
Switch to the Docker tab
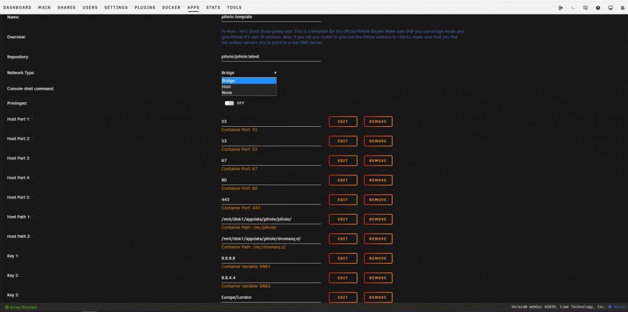pos(171,8)
